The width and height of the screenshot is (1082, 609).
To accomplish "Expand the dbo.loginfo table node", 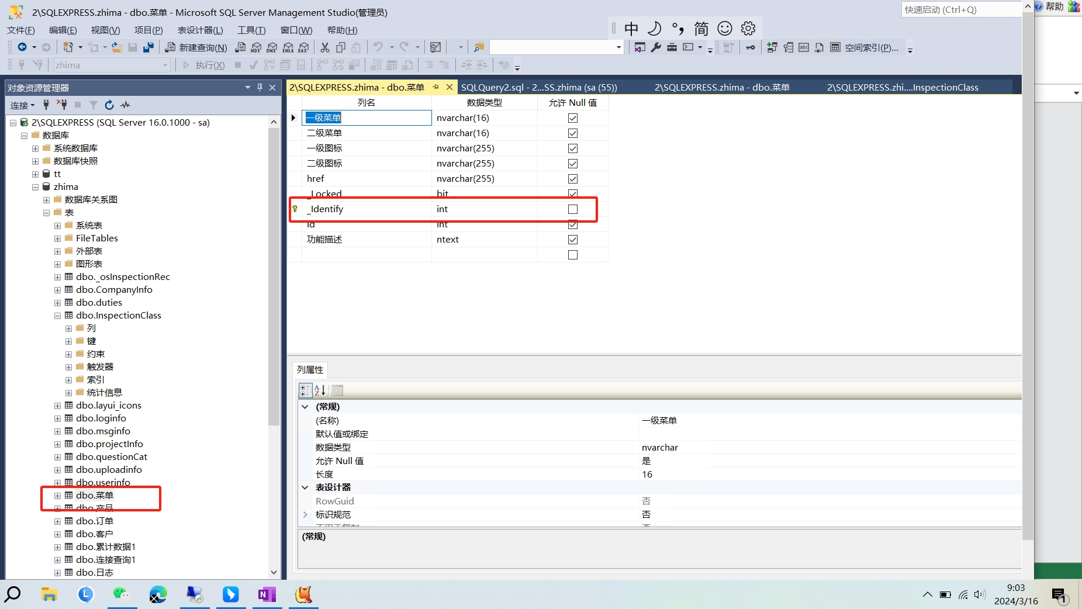I will [x=58, y=418].
